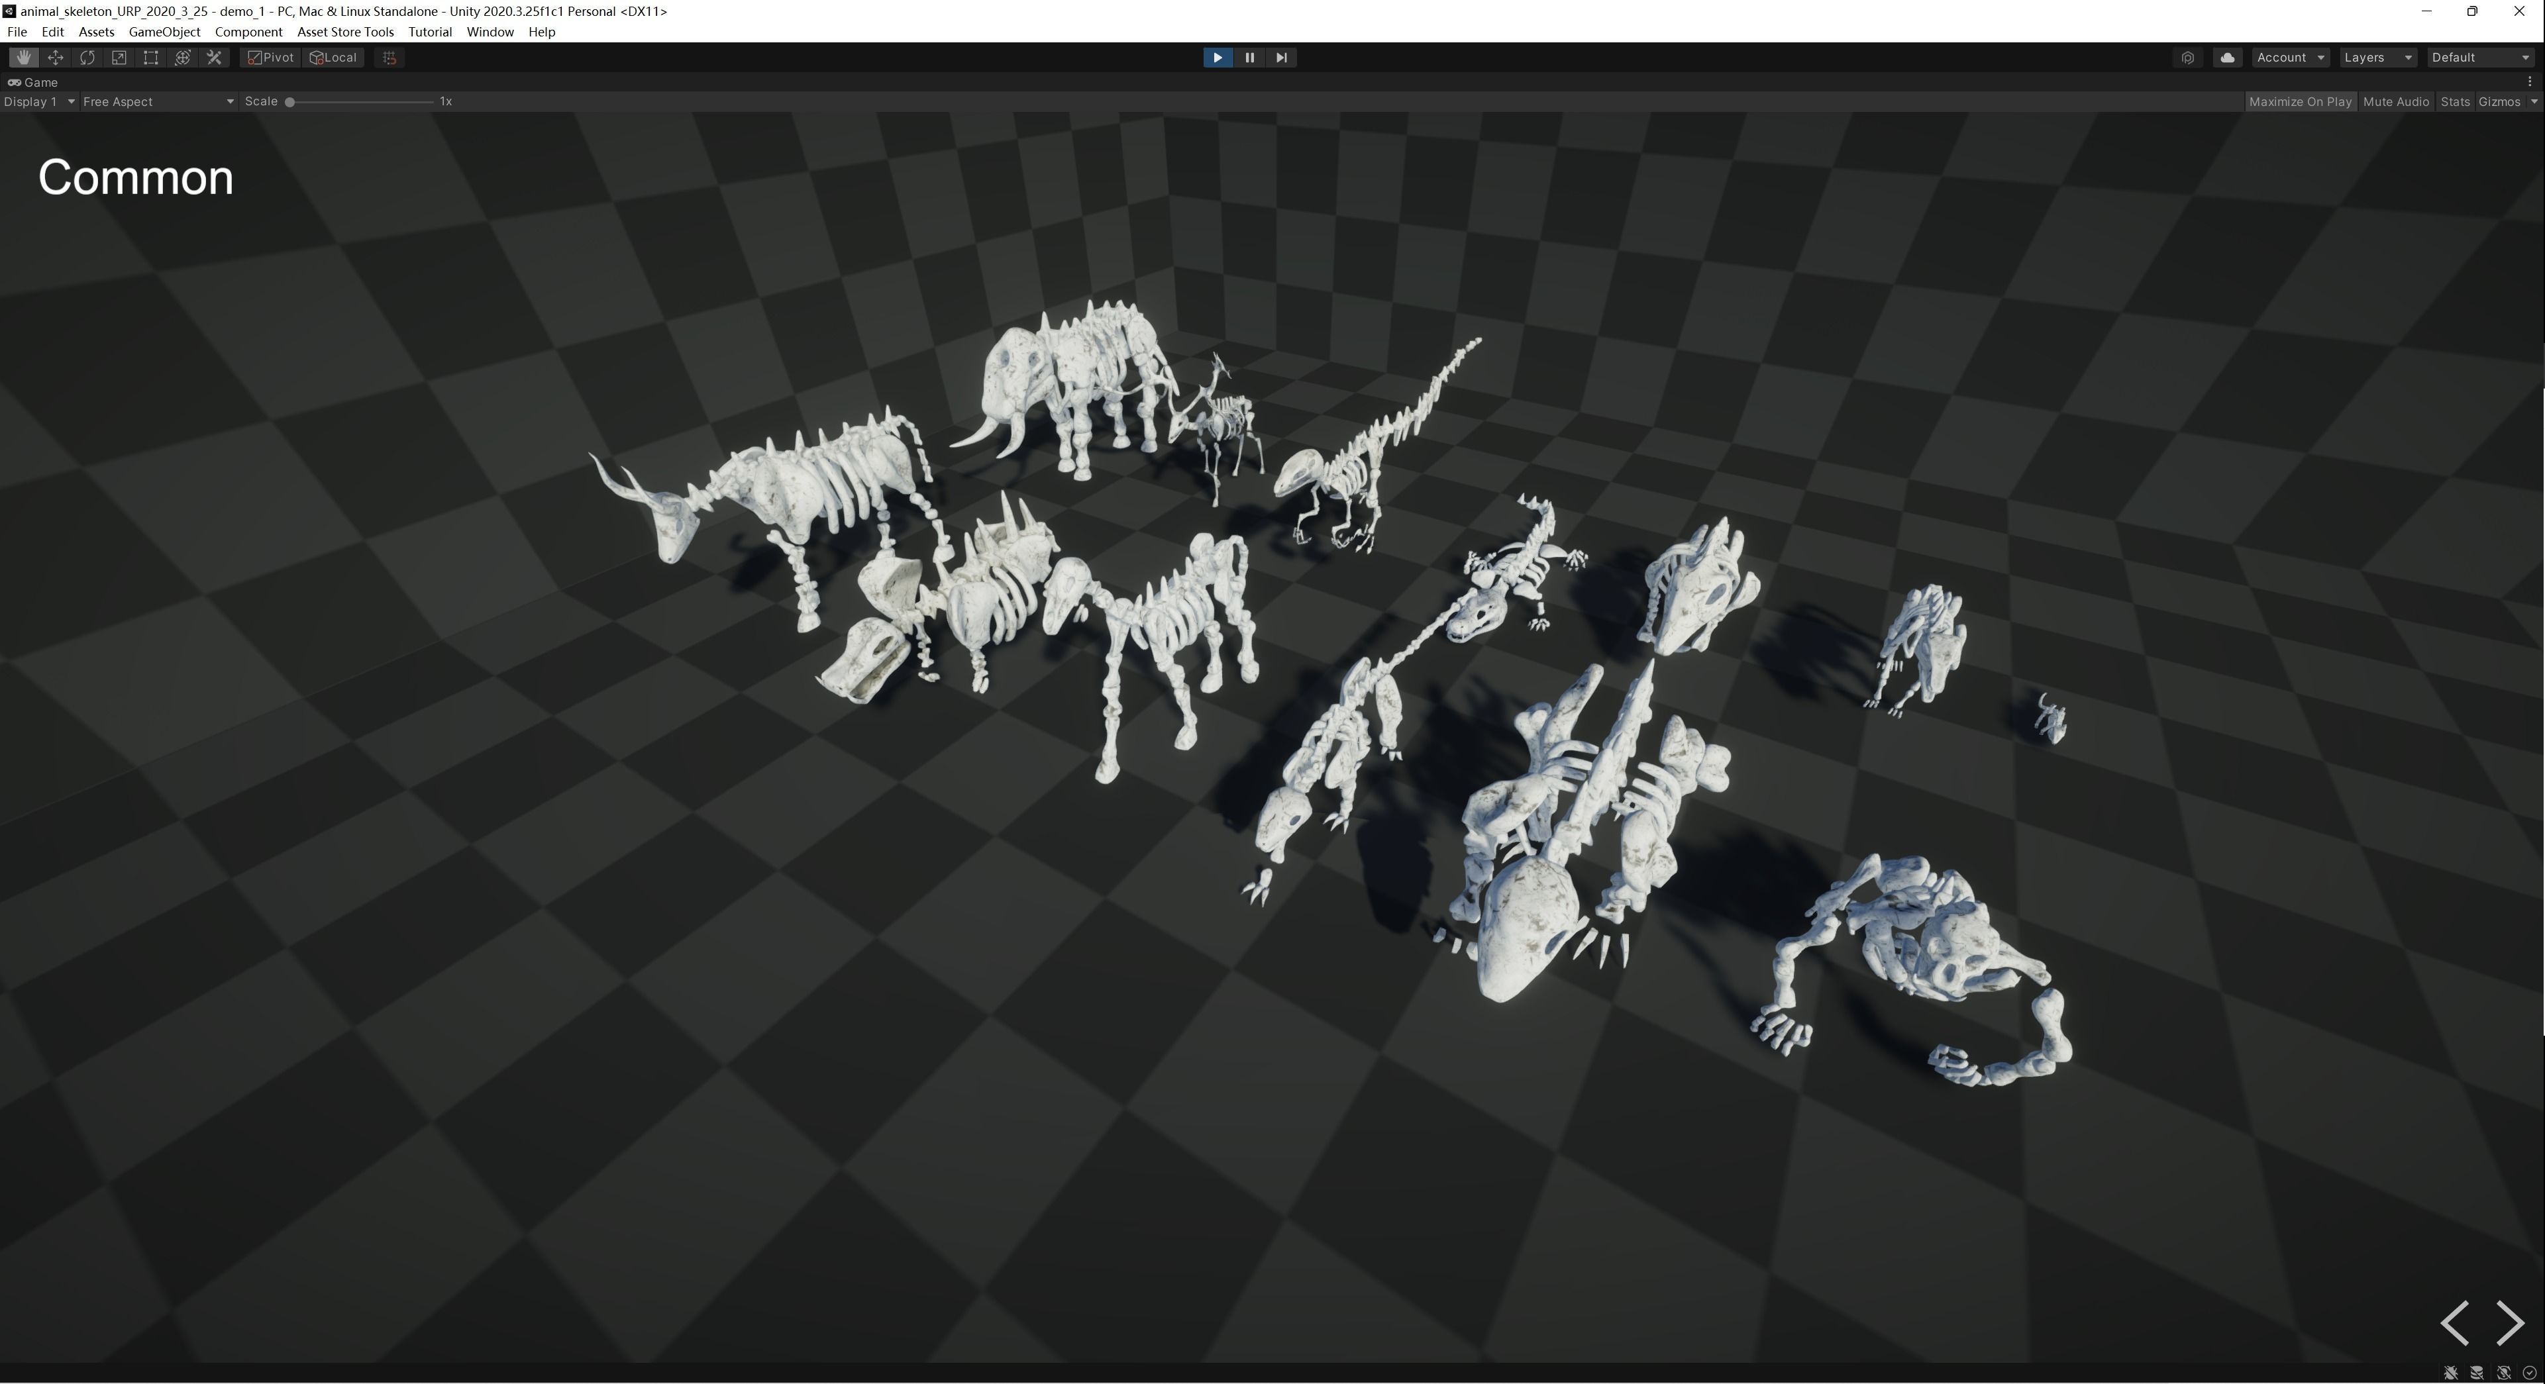Restore down the Unity window

point(2472,11)
